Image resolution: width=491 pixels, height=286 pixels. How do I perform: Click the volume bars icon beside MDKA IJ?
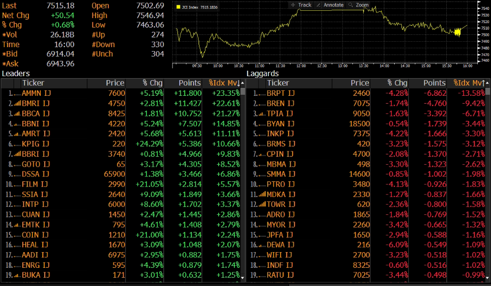[x=262, y=195]
